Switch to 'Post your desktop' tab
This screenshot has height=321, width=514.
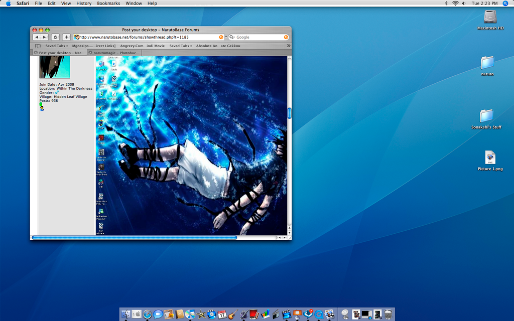click(x=60, y=53)
